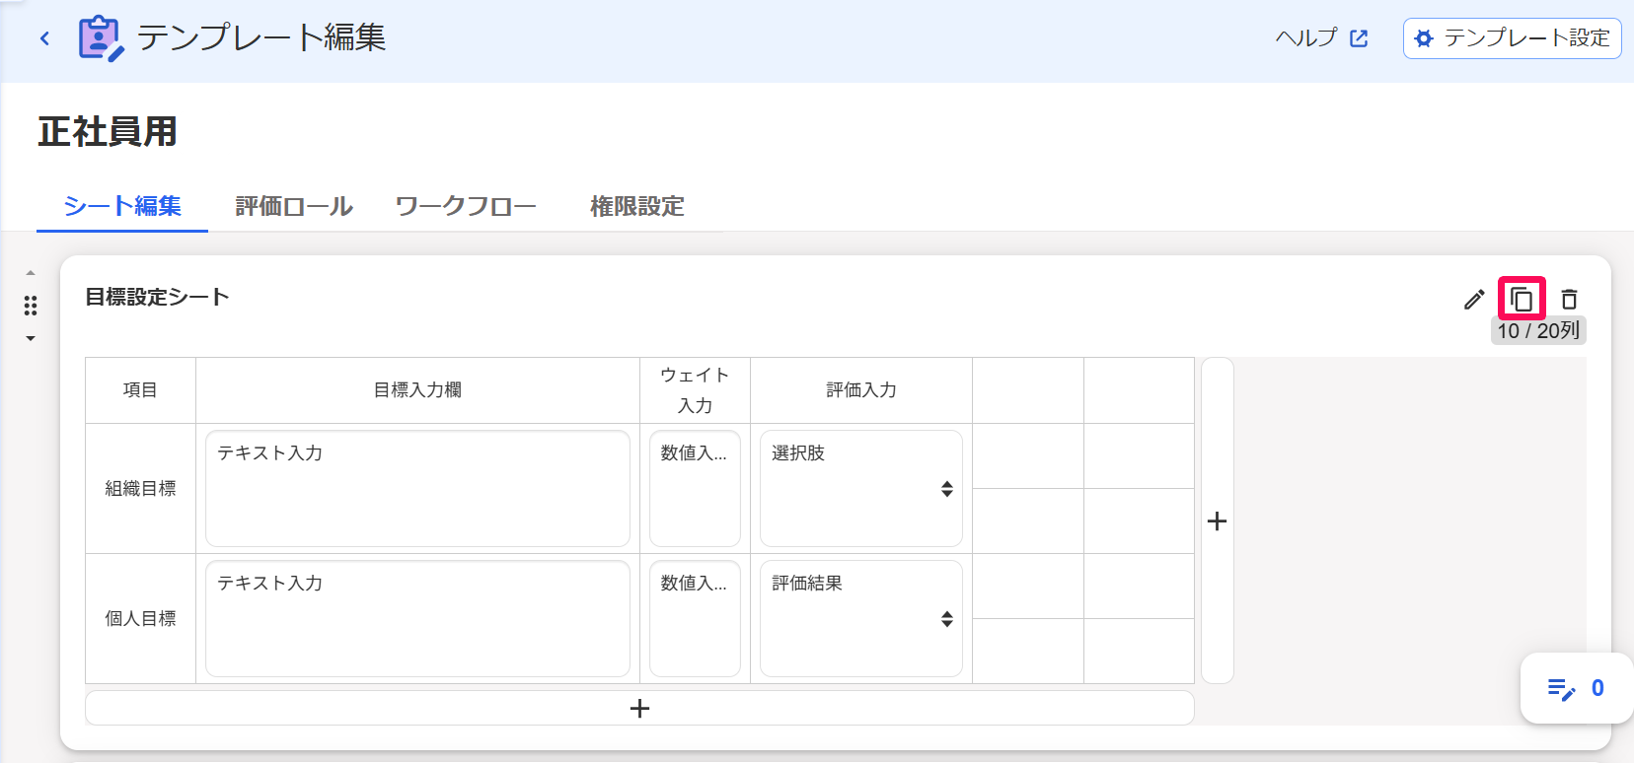Viewport: 1634px width, 763px height.
Task: Move sheet up with the small up arrow
Action: 31,273
